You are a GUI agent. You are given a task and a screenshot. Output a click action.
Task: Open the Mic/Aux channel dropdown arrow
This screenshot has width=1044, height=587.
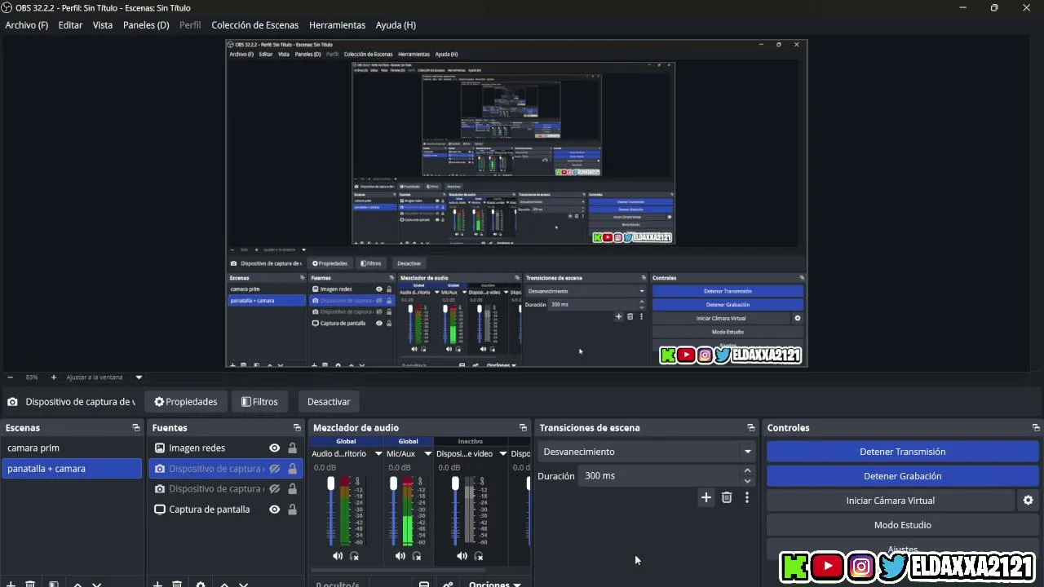pyautogui.click(x=427, y=454)
